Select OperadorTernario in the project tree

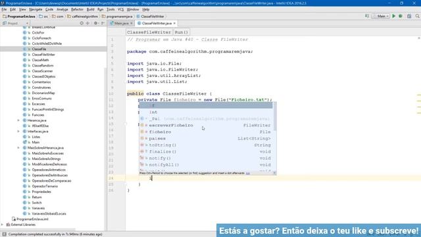(45, 186)
